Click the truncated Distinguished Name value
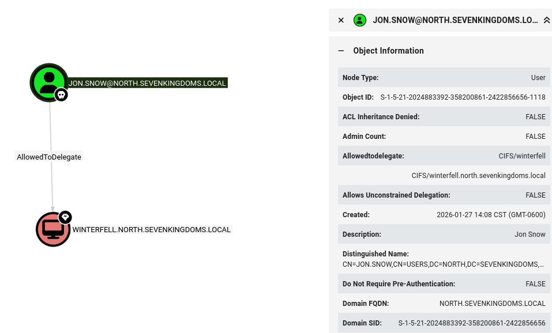The image size is (552, 333). (x=443, y=264)
